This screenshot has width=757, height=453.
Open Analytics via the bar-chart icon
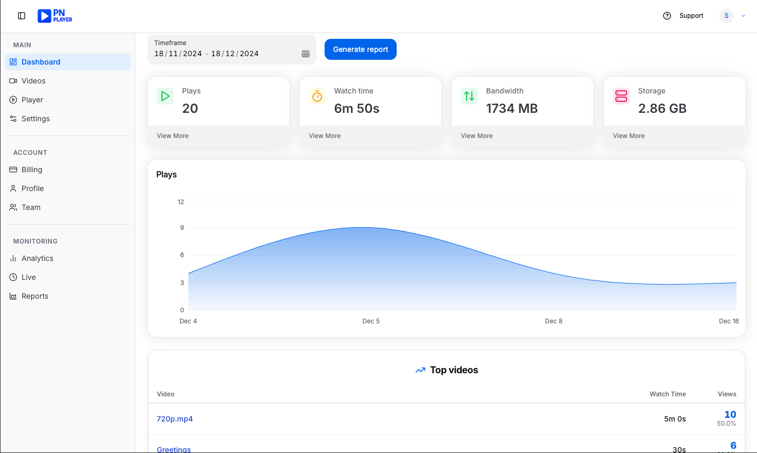[x=13, y=258]
